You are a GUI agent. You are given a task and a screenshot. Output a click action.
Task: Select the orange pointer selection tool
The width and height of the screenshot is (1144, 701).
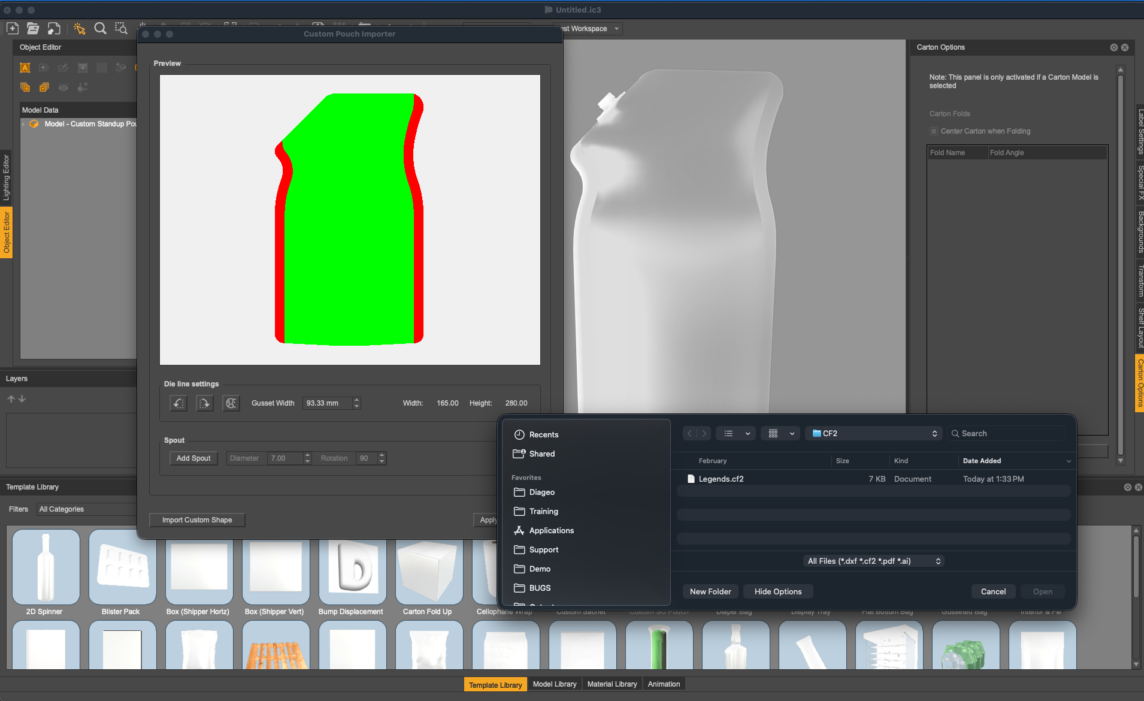pyautogui.click(x=79, y=28)
